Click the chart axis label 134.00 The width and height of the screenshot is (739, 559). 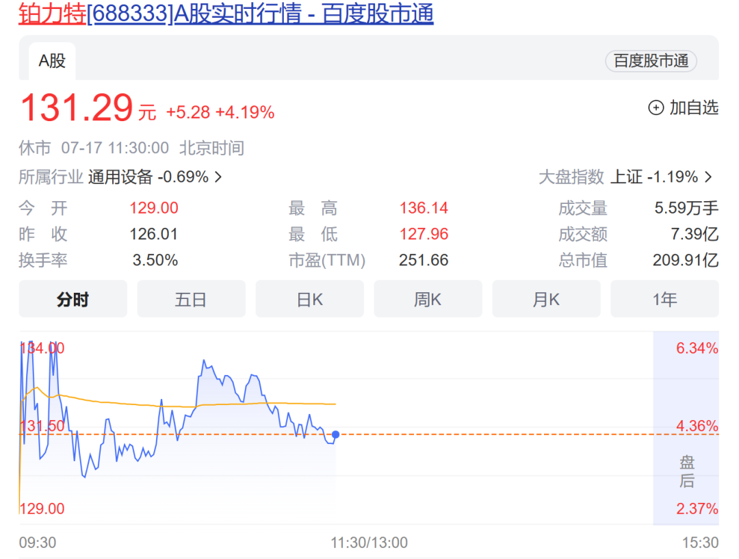42,348
